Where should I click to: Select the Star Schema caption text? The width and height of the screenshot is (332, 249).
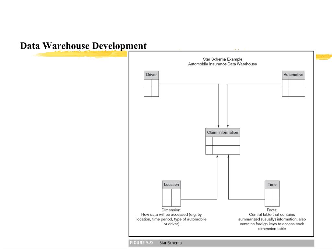click(171, 243)
